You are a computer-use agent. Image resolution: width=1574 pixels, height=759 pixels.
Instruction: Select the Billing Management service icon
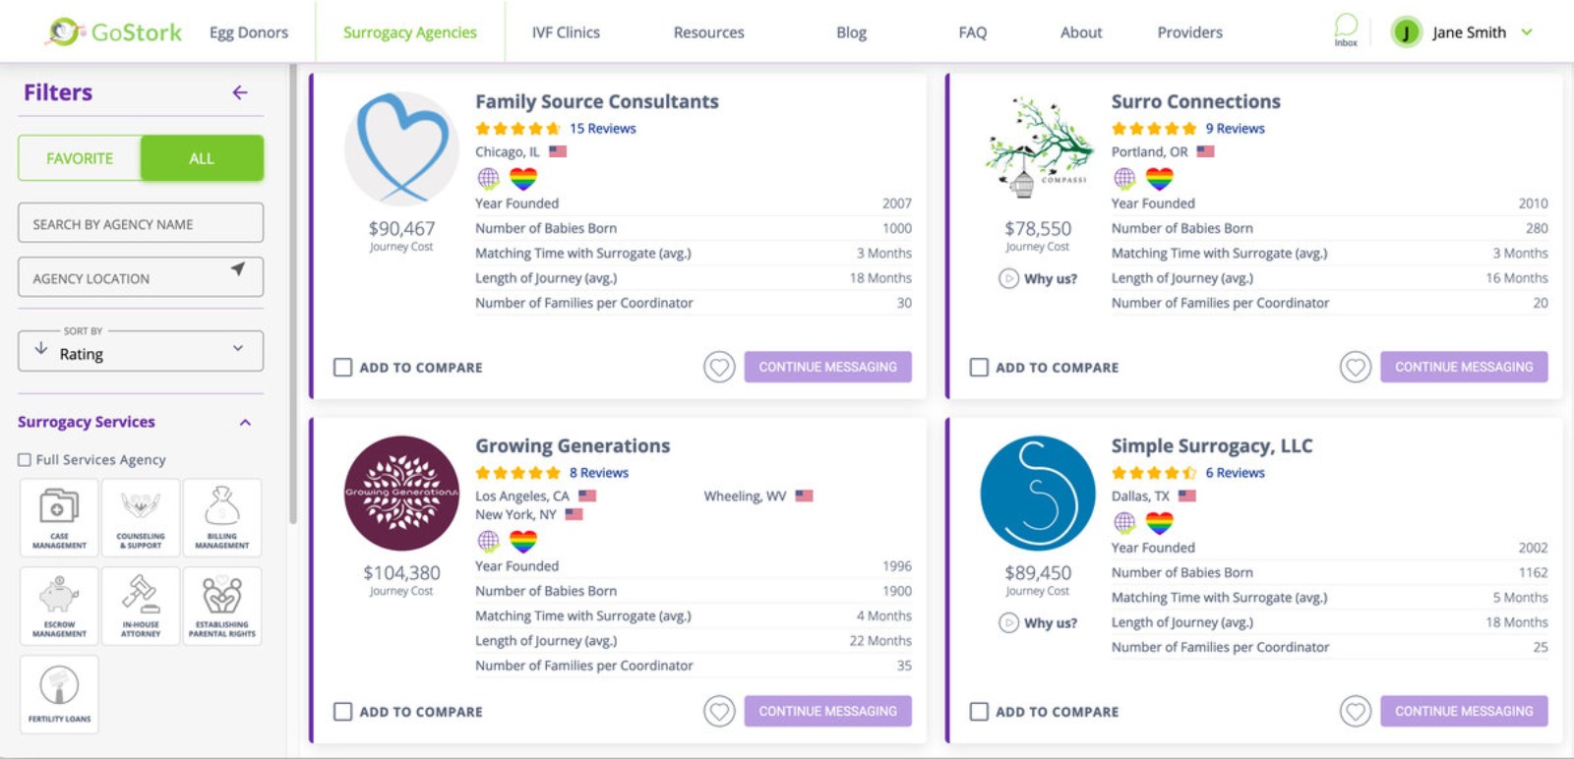(x=220, y=515)
